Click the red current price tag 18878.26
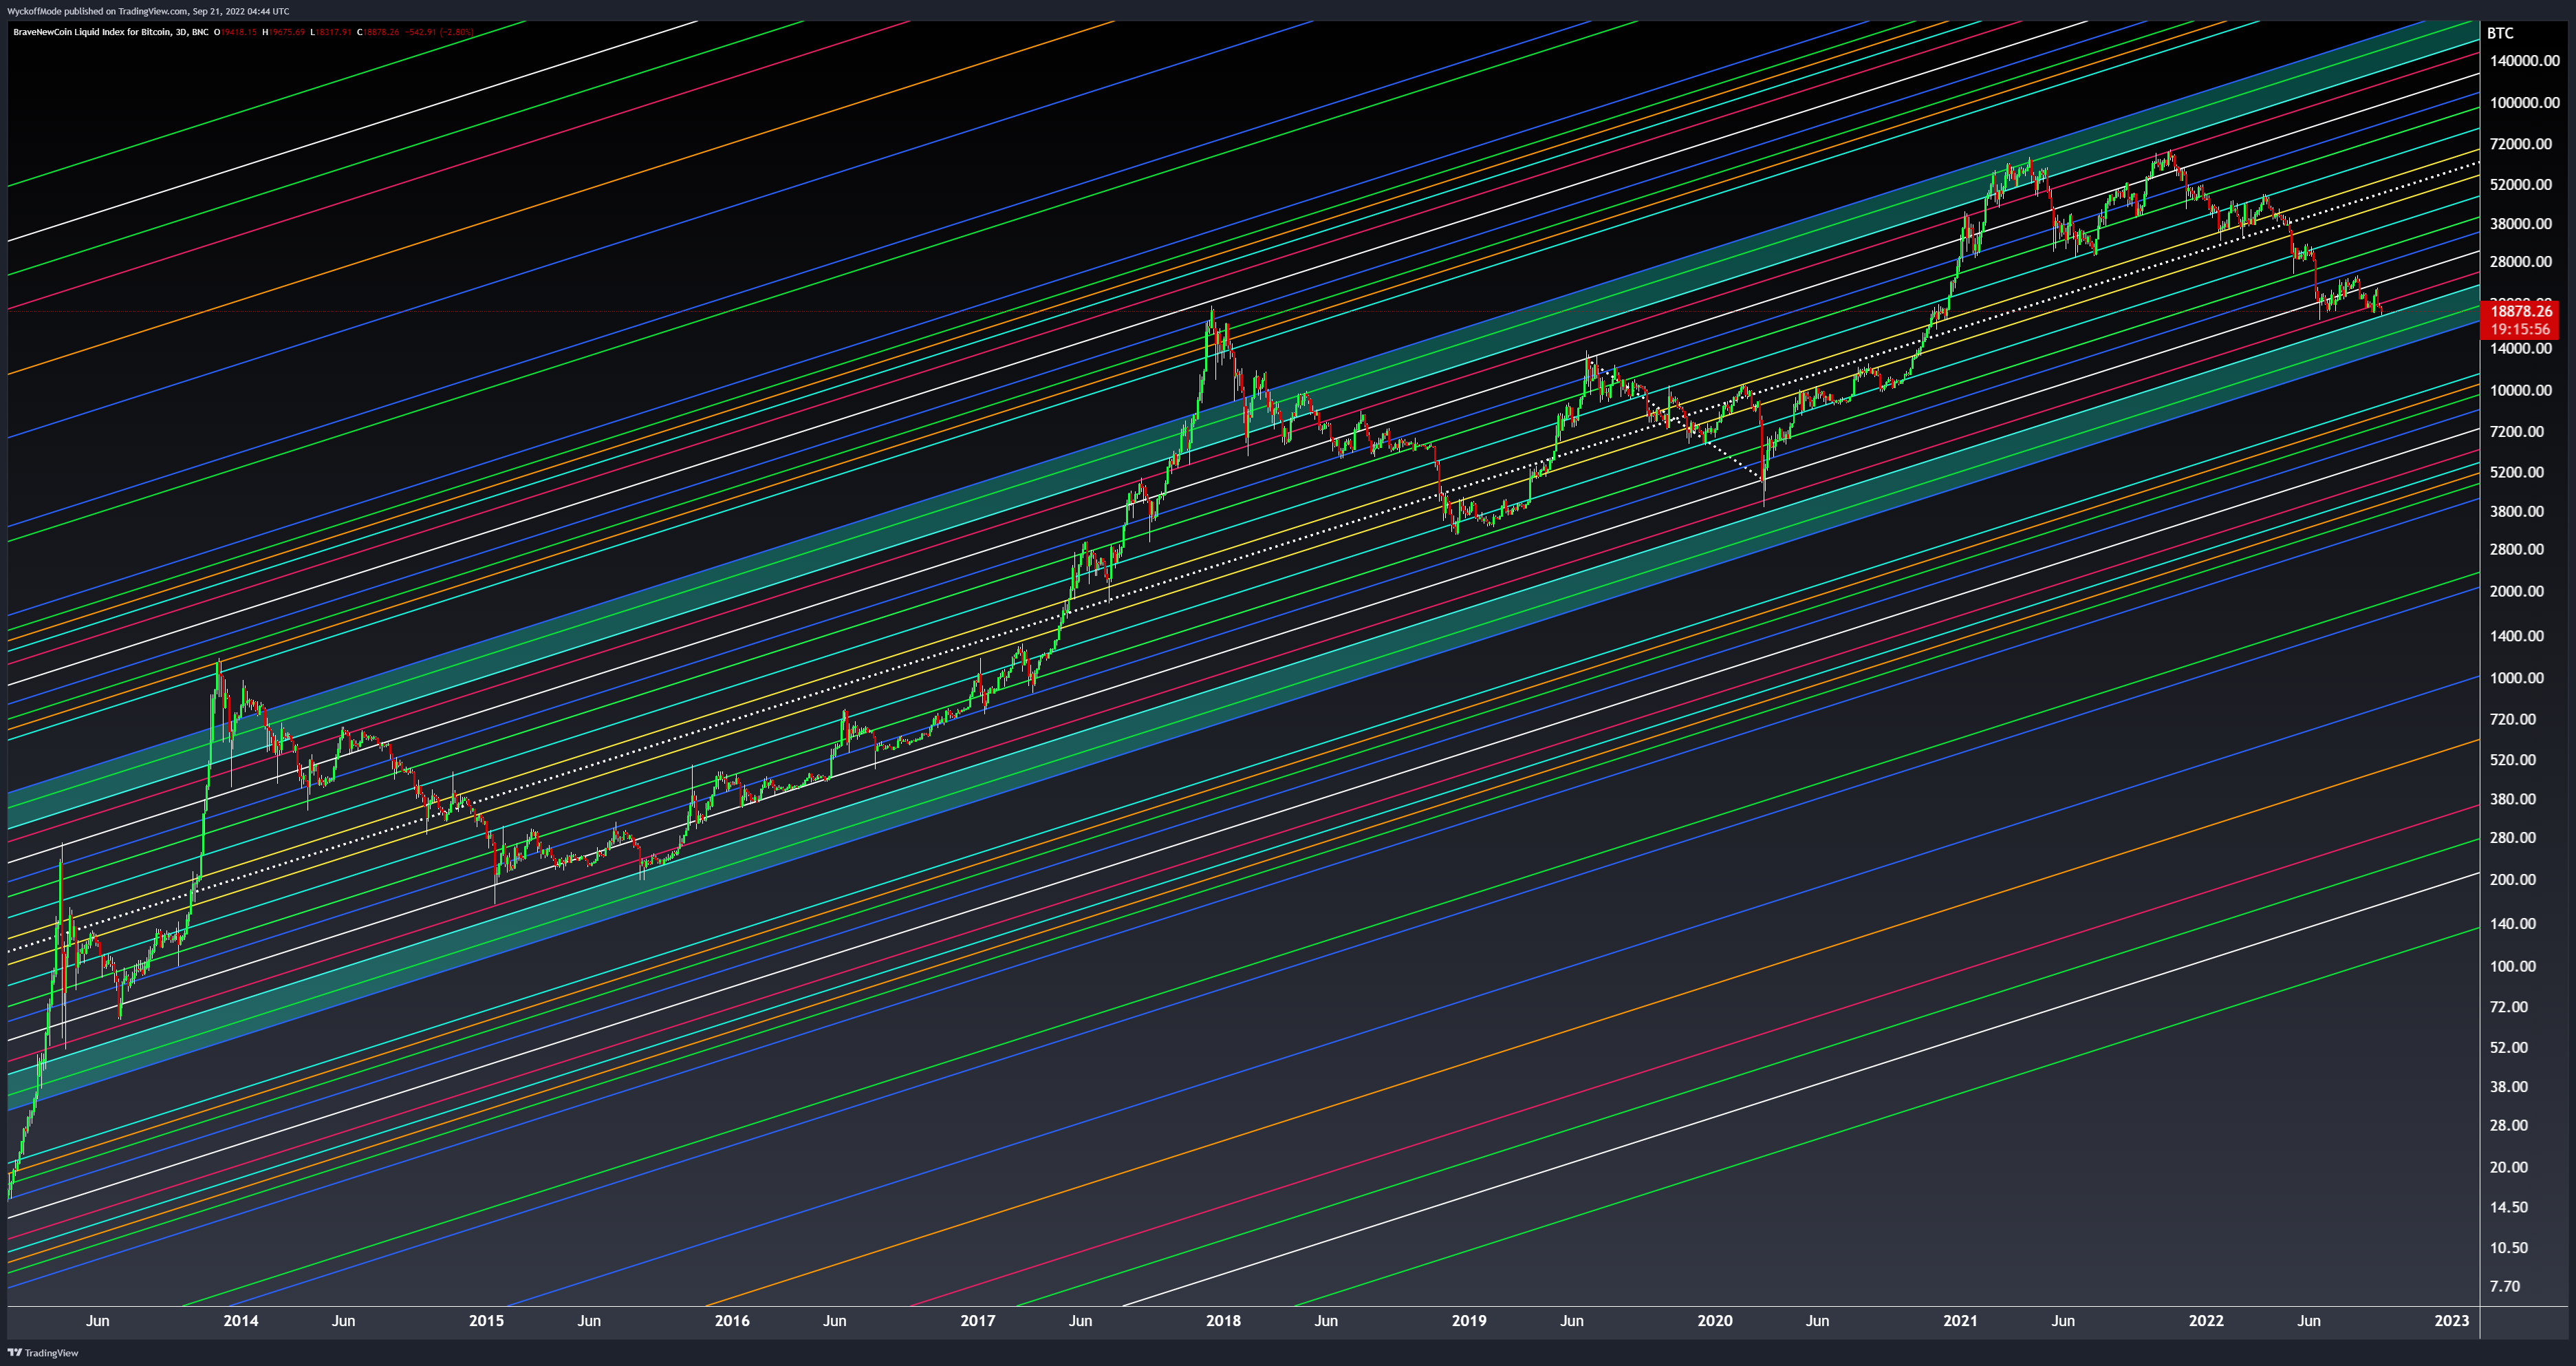Image resolution: width=2576 pixels, height=1366 pixels. tap(2520, 311)
